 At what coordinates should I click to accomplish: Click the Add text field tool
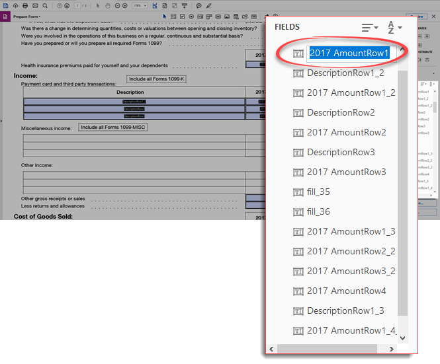[173, 17]
